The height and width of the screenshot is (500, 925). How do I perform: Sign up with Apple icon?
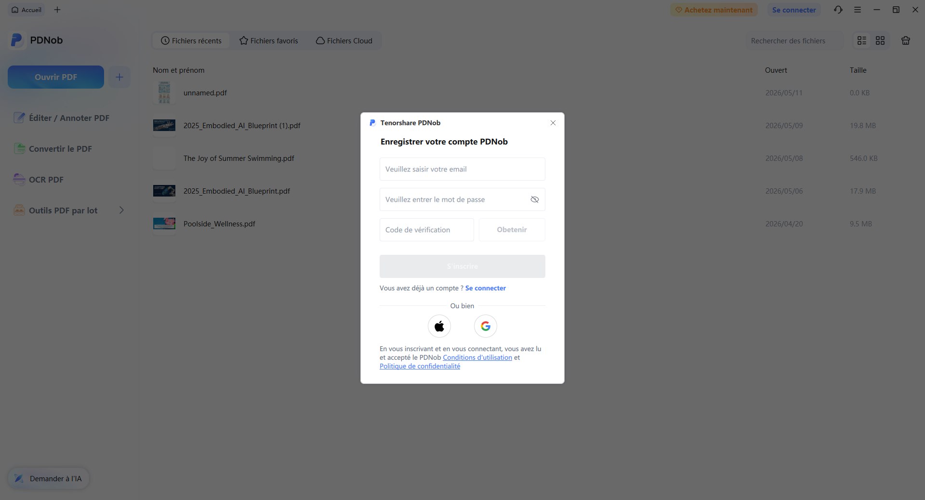[439, 327]
